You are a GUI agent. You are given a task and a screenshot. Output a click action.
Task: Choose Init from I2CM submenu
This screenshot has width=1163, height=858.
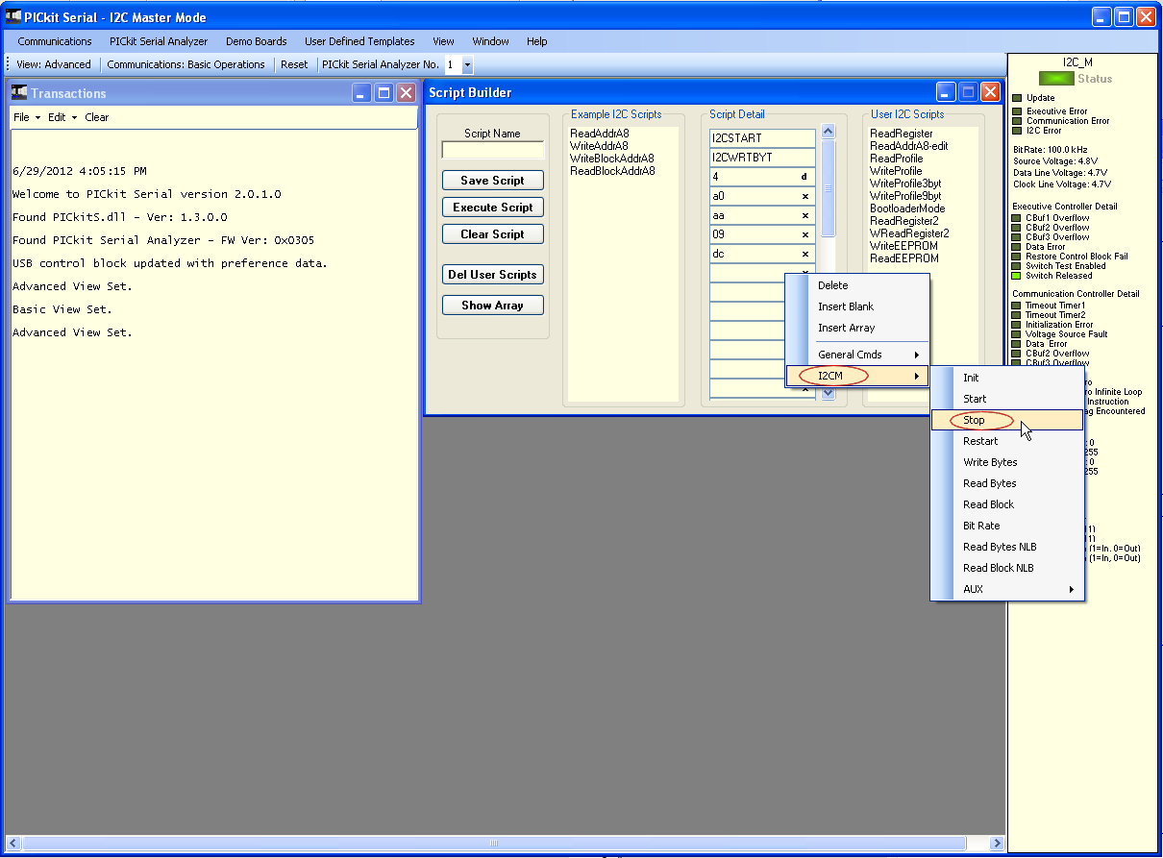tap(1007, 378)
